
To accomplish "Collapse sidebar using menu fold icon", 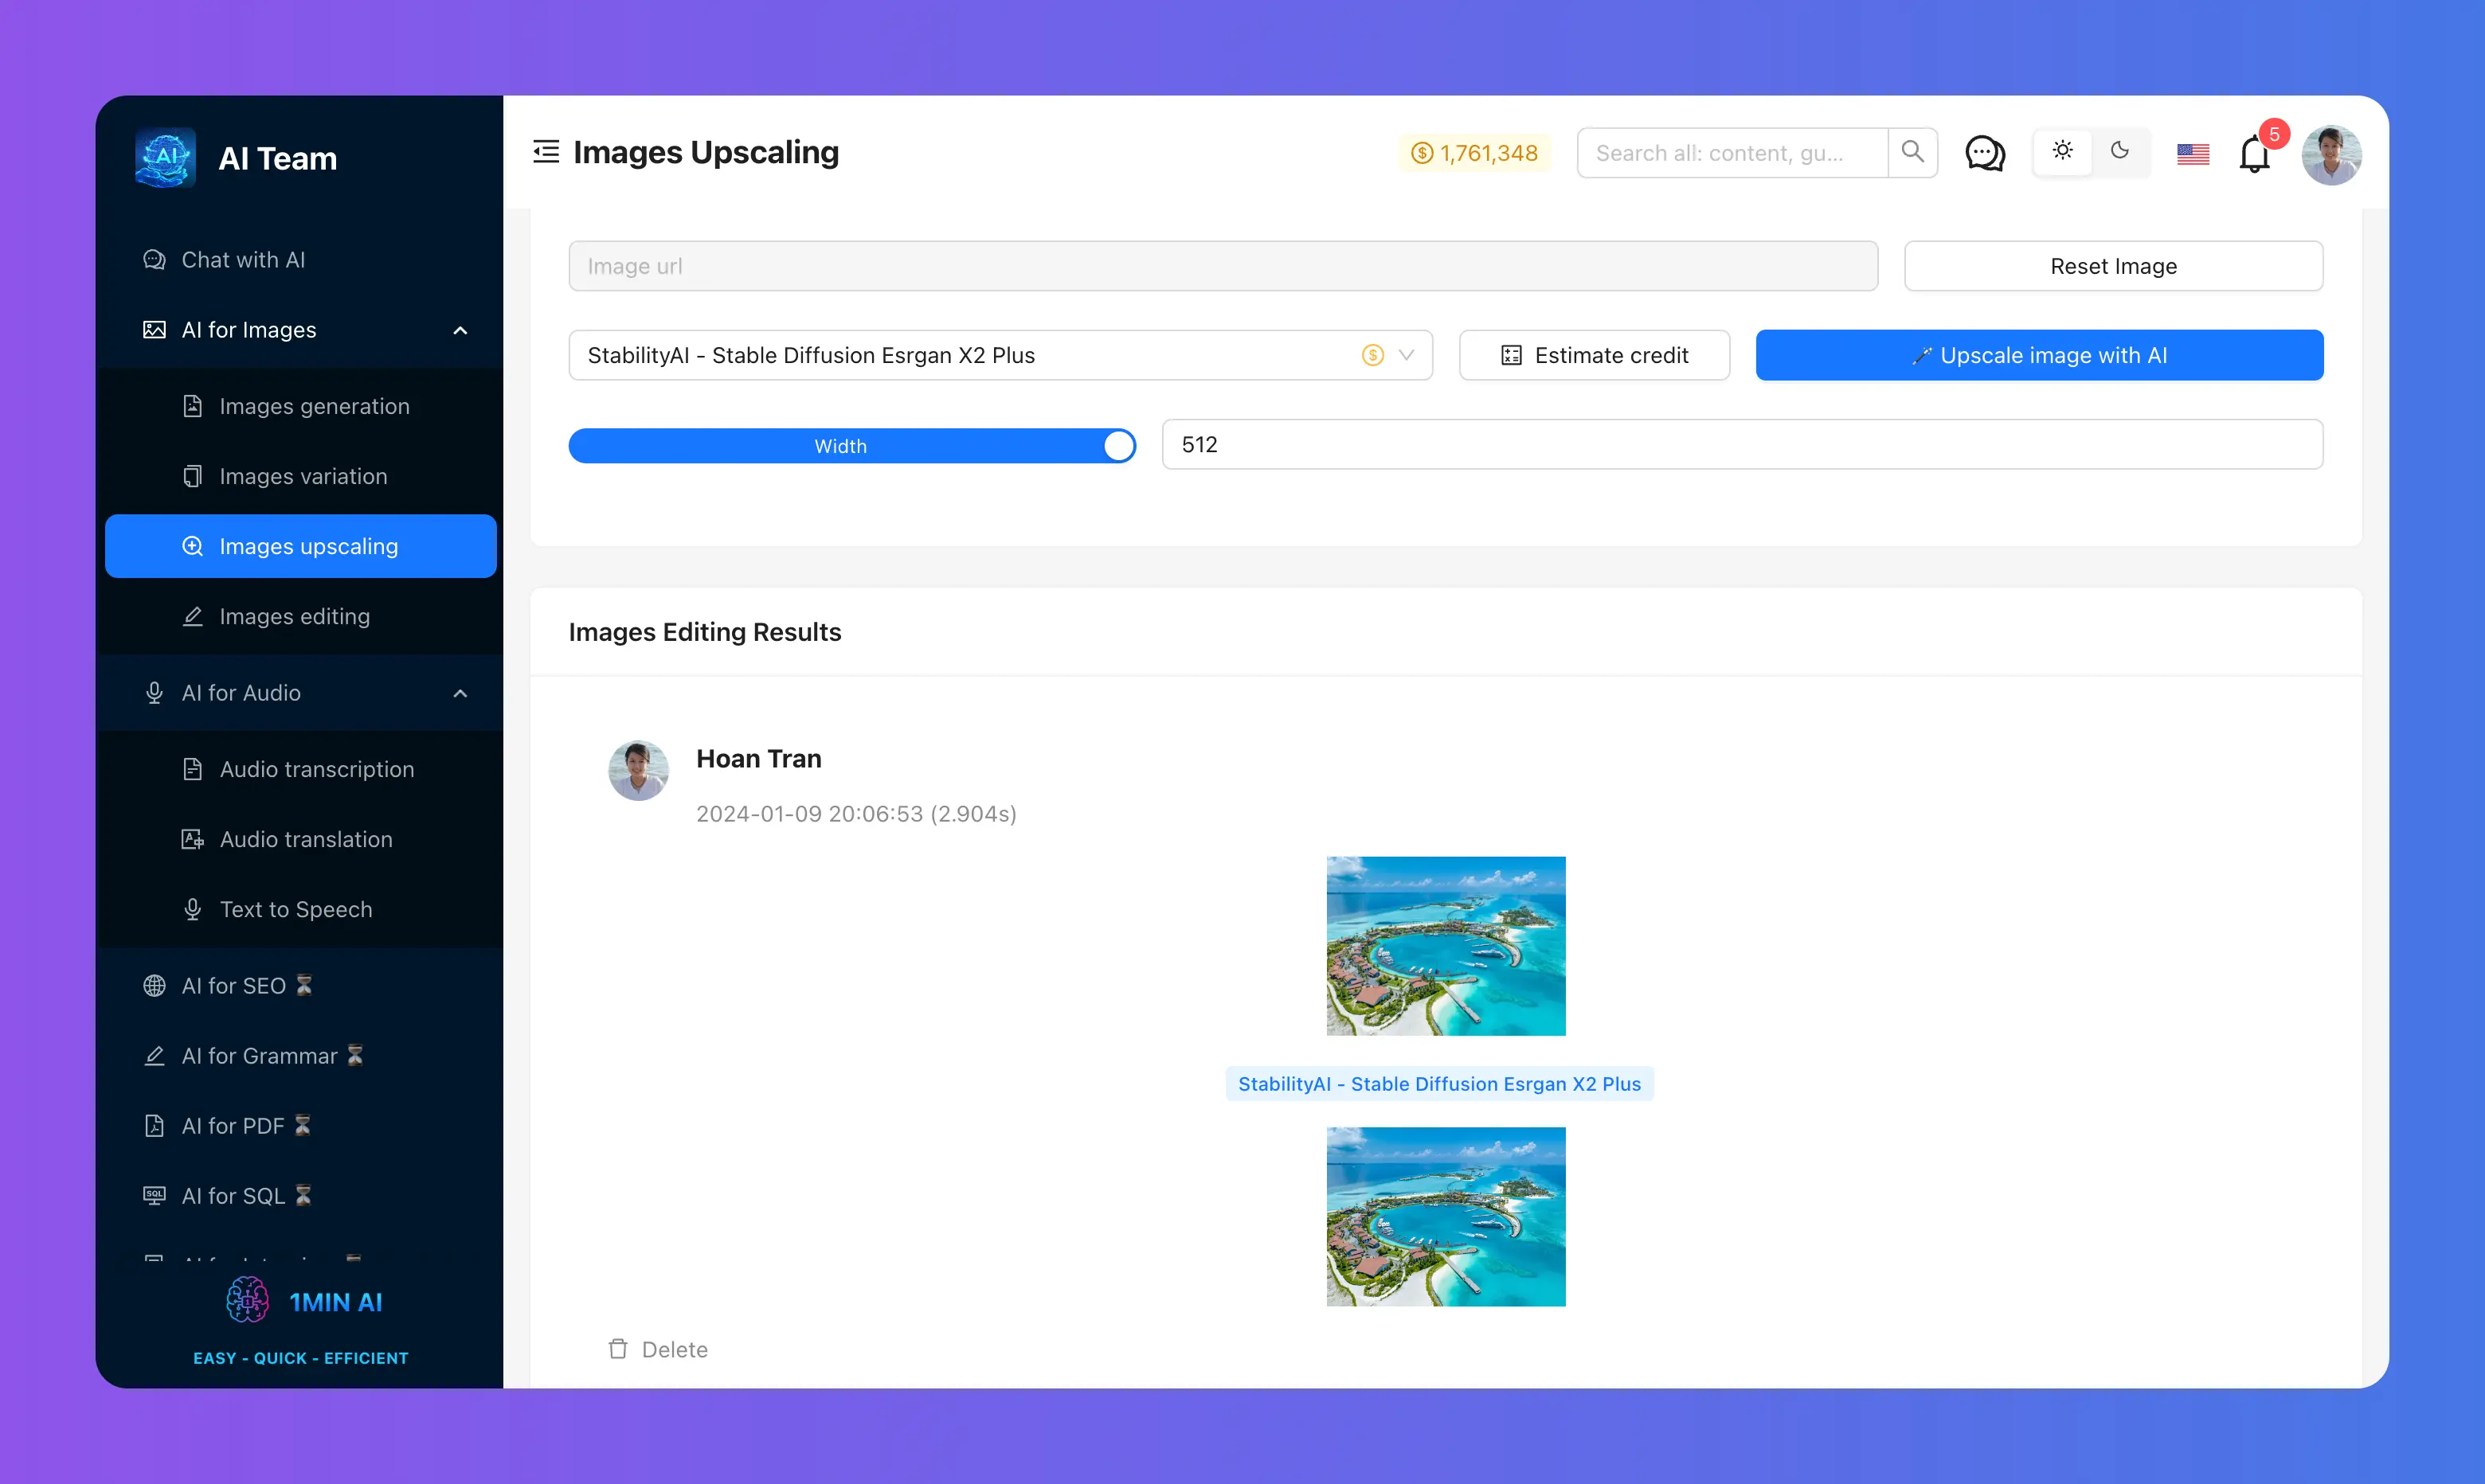I will 546,152.
